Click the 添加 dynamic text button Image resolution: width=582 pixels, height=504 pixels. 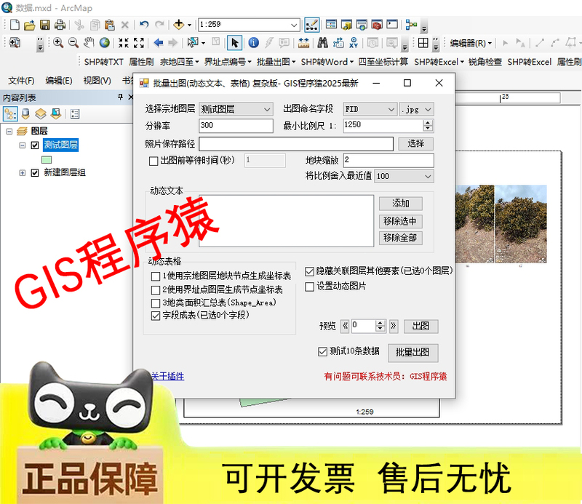pos(401,204)
